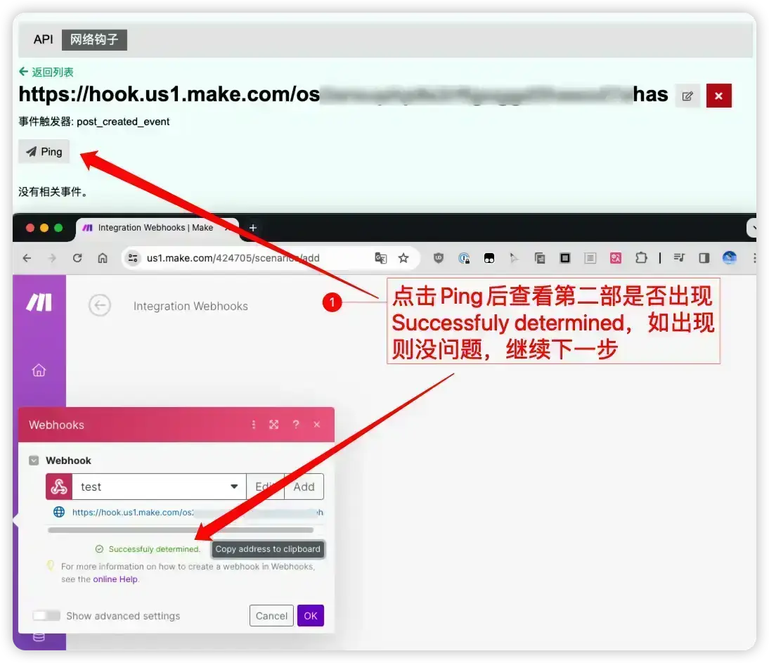Close the Webhooks dialog
769x663 pixels.
pyautogui.click(x=317, y=425)
